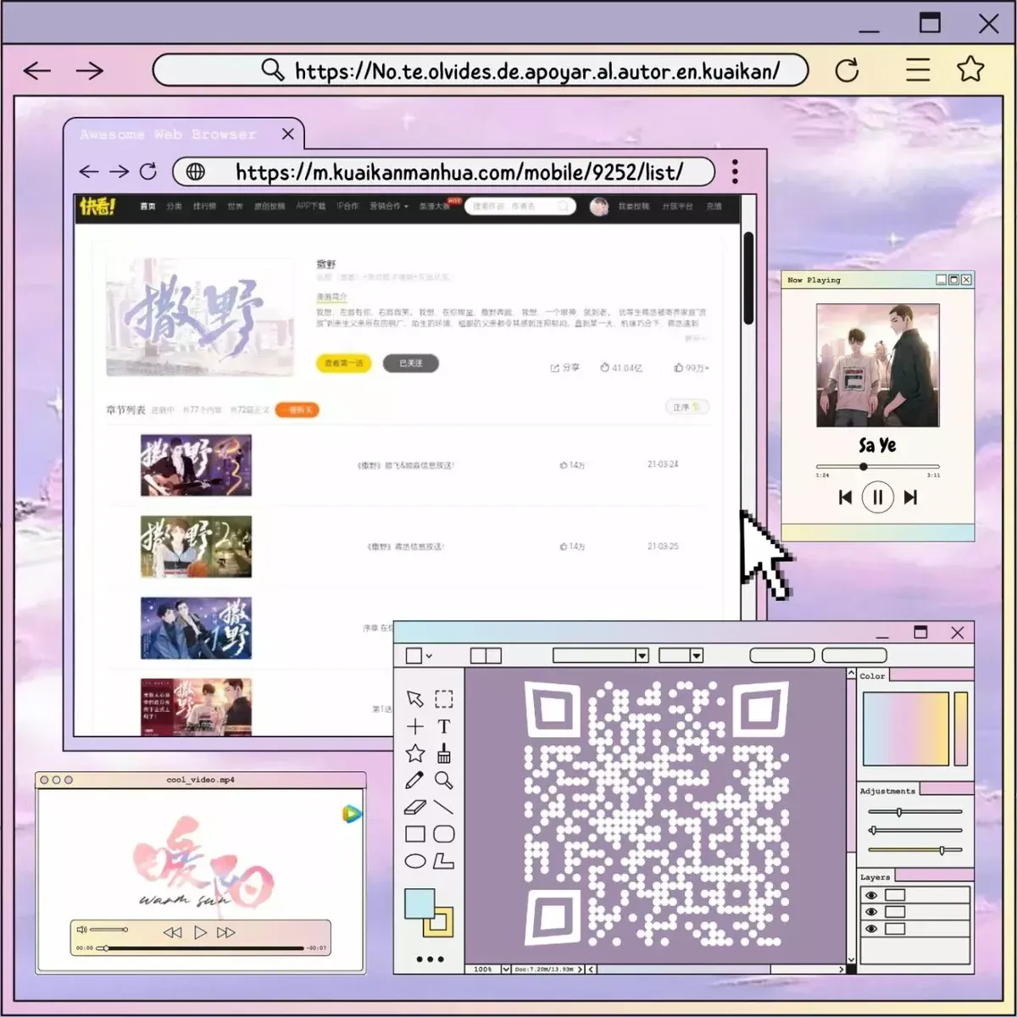Choose the ellipse shape tool
Screen dimensions: 1017x1017
click(415, 861)
